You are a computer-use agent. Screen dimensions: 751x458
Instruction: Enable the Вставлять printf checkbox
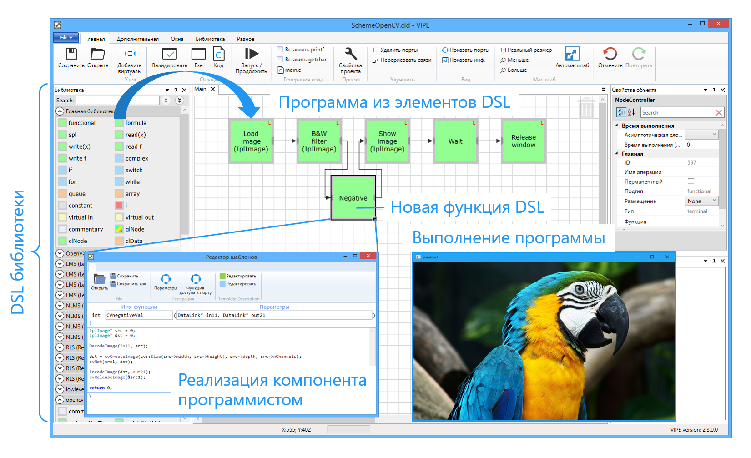click(x=280, y=50)
